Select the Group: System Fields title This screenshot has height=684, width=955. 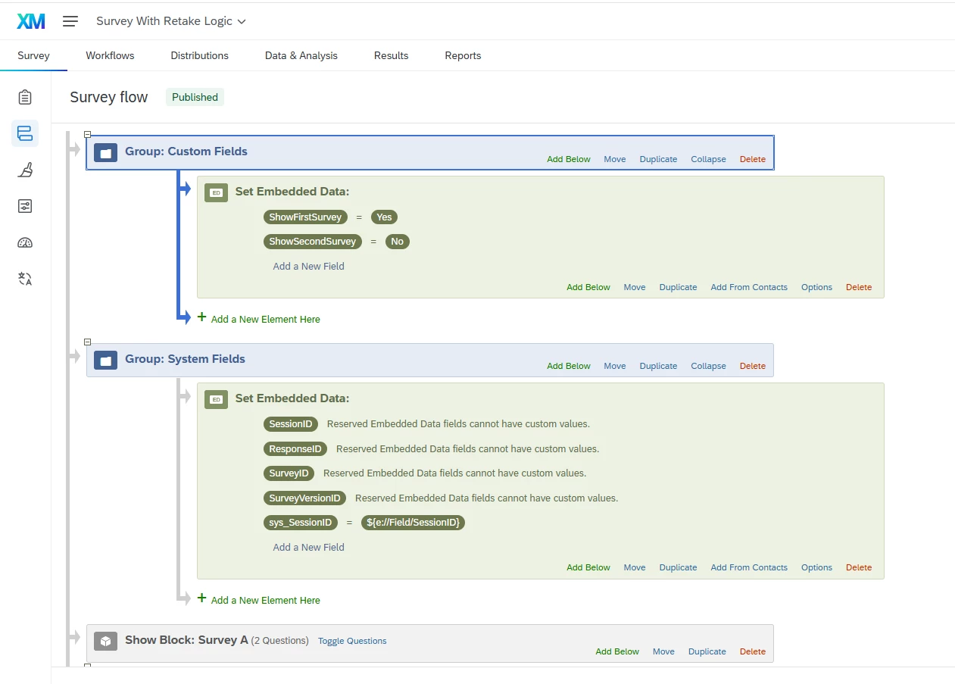click(x=185, y=359)
